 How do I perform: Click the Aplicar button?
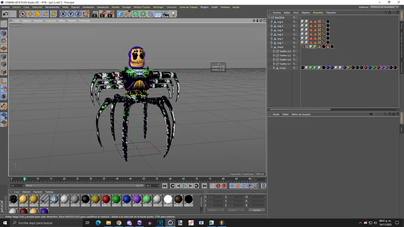tap(256, 210)
